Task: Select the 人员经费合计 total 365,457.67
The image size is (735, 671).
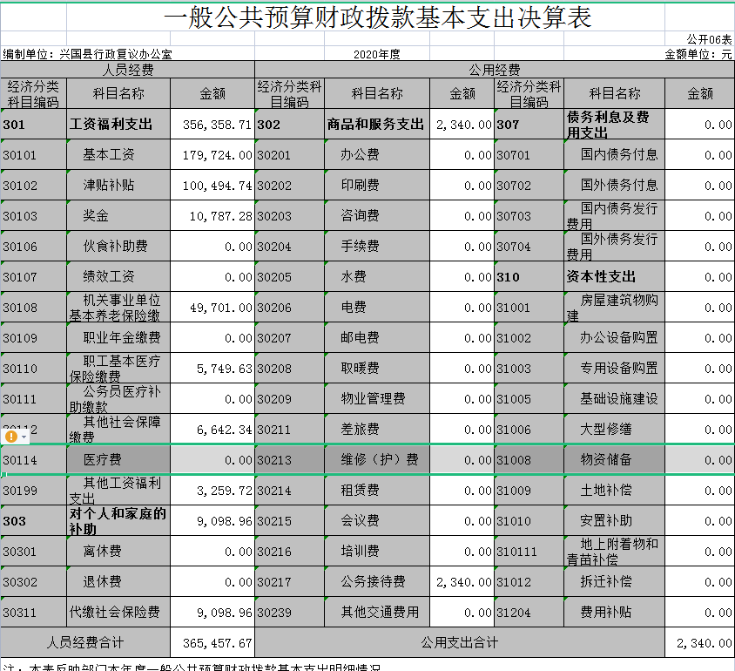Action: [x=212, y=643]
